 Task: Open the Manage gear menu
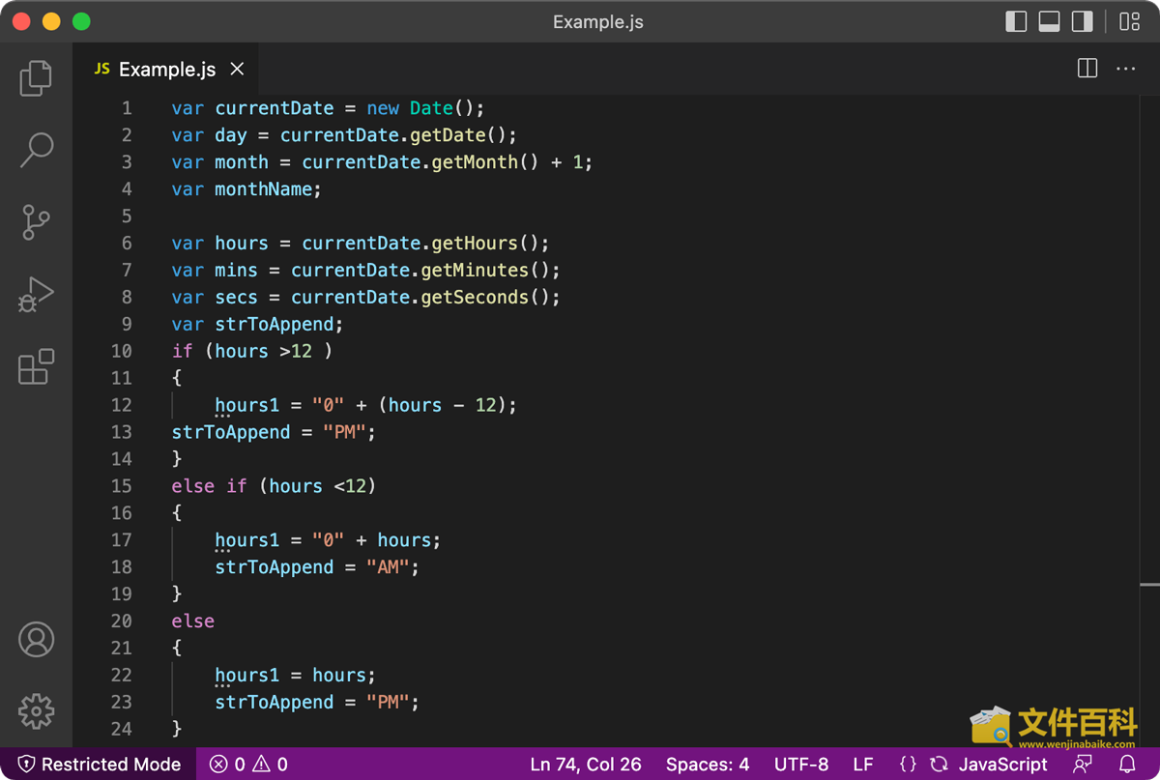pos(36,711)
